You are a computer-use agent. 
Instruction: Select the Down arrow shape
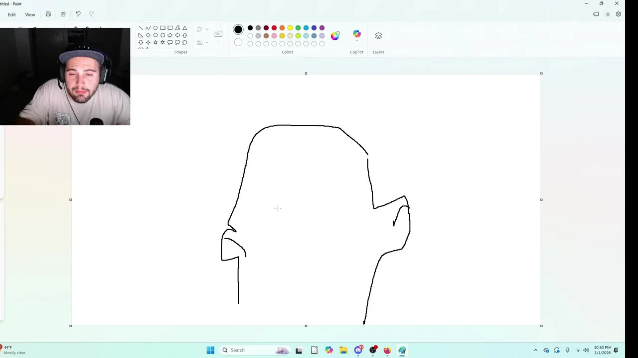tap(141, 42)
